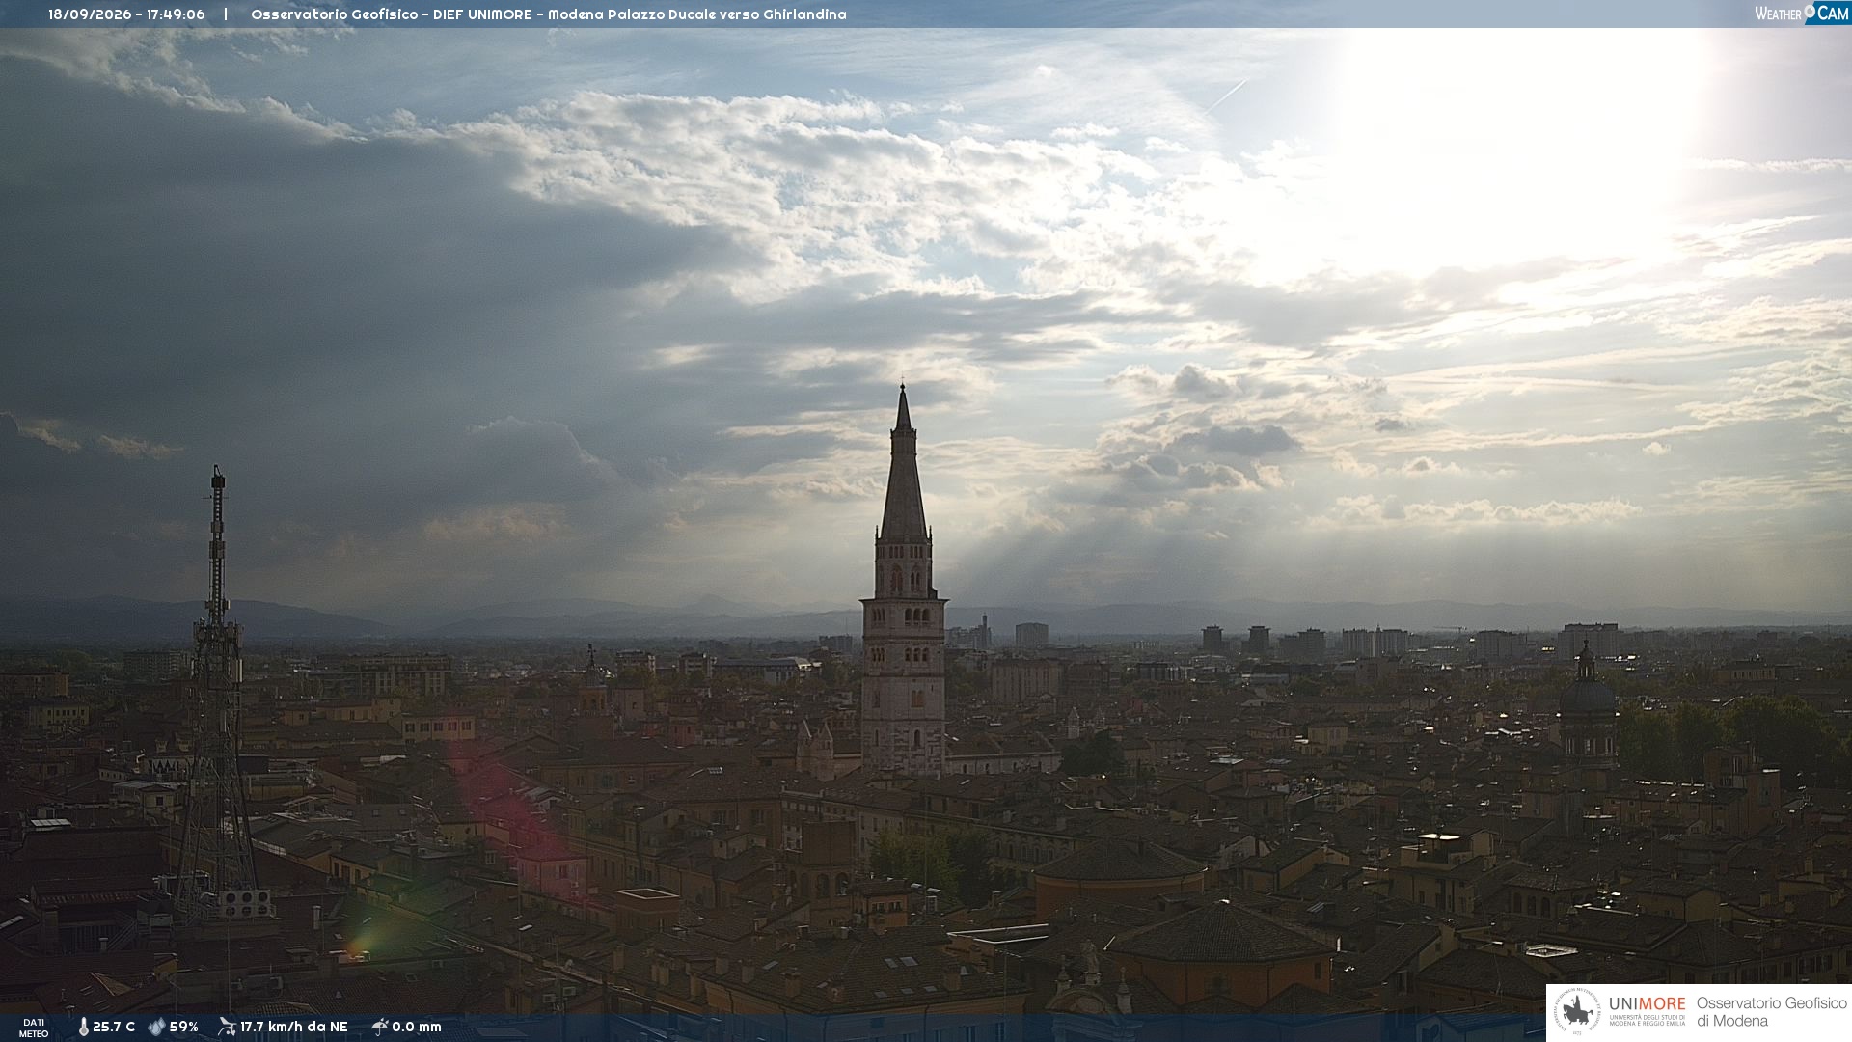Click the Ghirlandina tower spire

903,463
